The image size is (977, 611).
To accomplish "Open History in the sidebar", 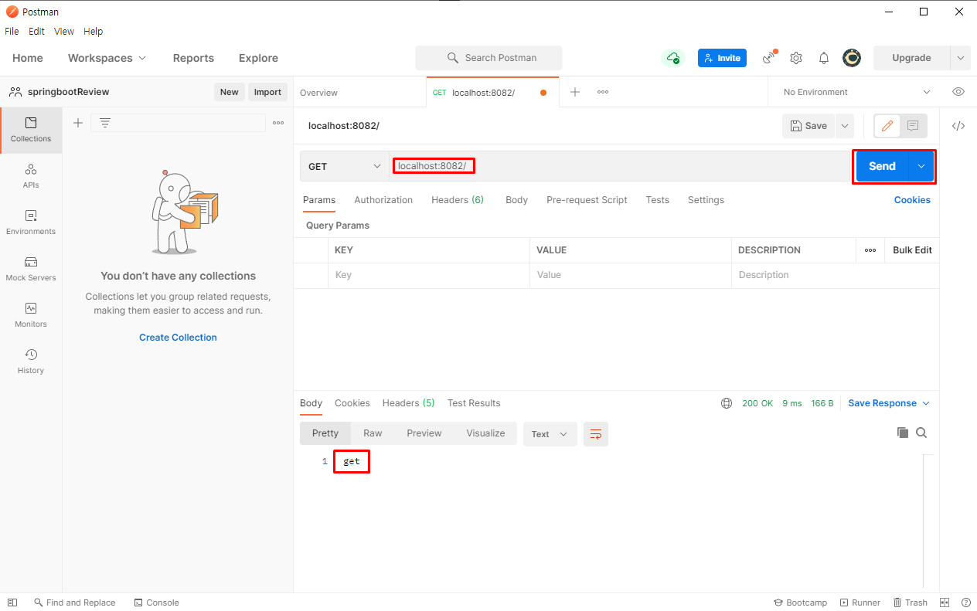I will point(31,362).
